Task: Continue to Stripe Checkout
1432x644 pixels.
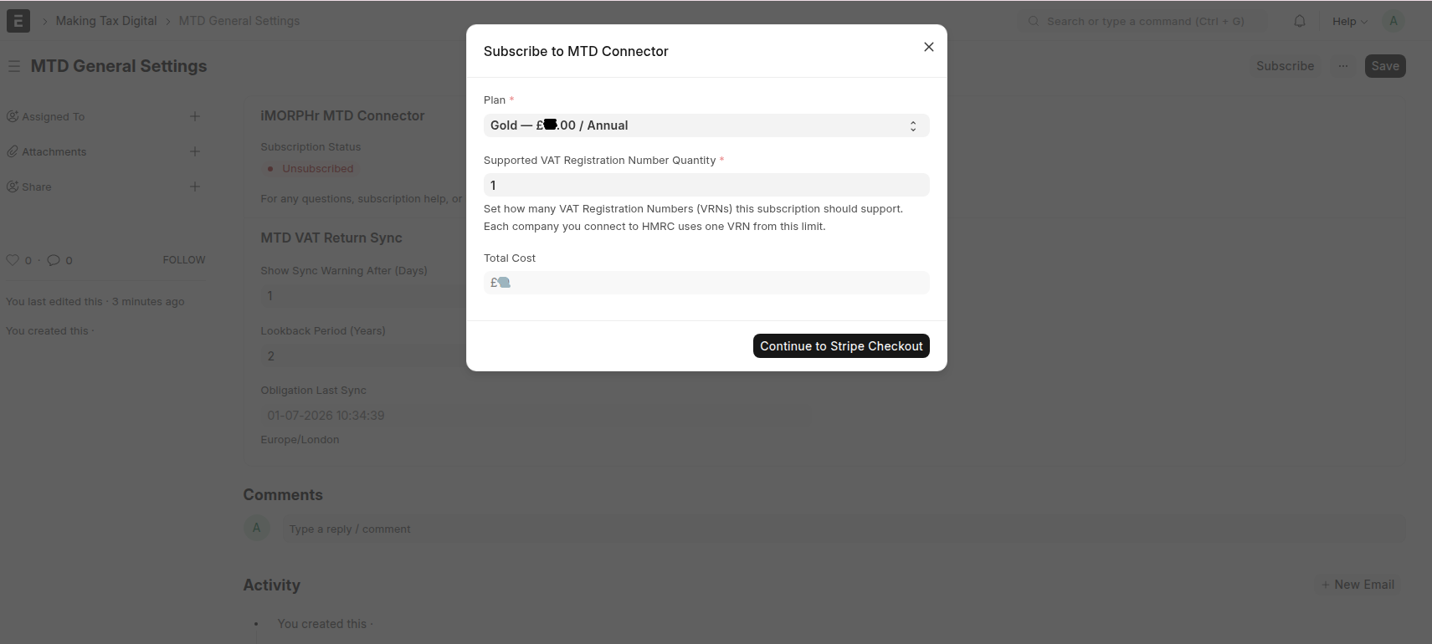Action: click(x=841, y=346)
